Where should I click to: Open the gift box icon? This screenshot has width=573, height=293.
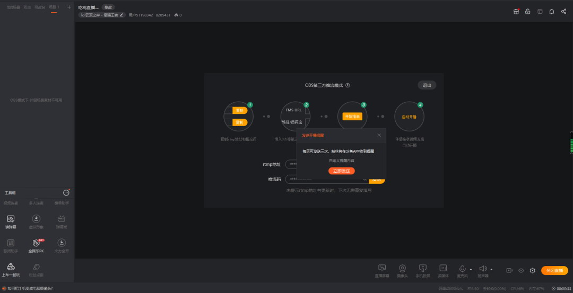pos(516,11)
